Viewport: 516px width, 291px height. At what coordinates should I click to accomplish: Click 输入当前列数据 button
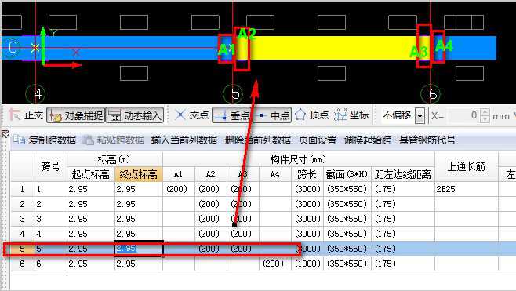(x=184, y=140)
